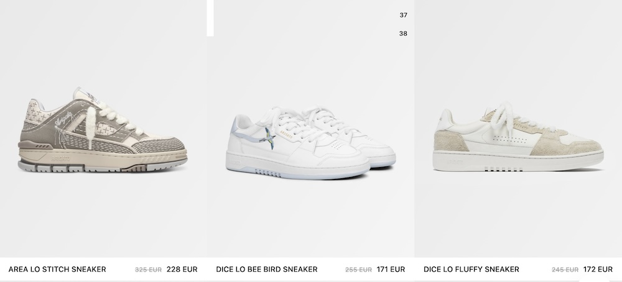Viewport: 622px width, 282px height.
Task: Click the embossed Arigato sole logo on Stitch sneaker
Action: pos(60,158)
